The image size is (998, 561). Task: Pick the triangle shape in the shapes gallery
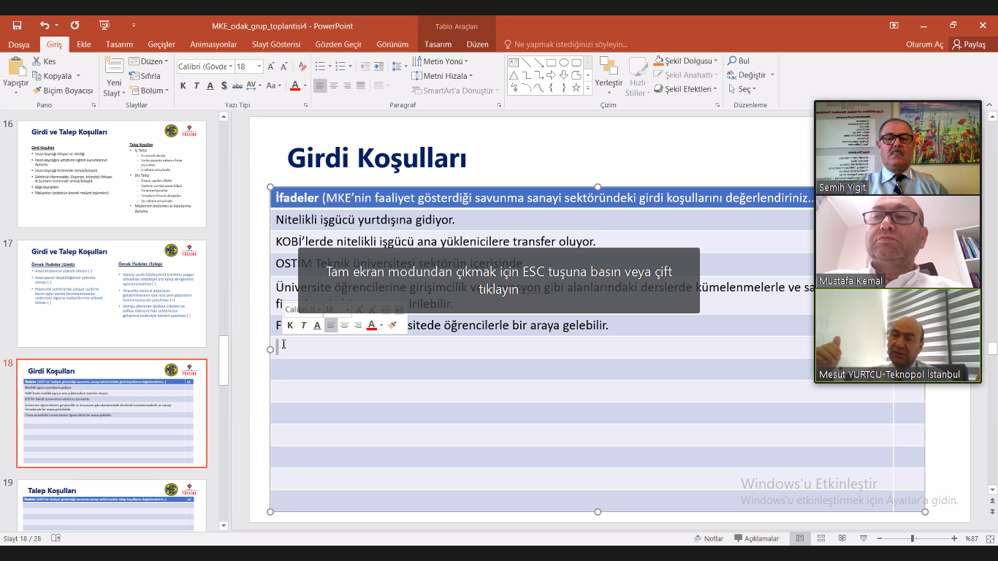tap(514, 75)
